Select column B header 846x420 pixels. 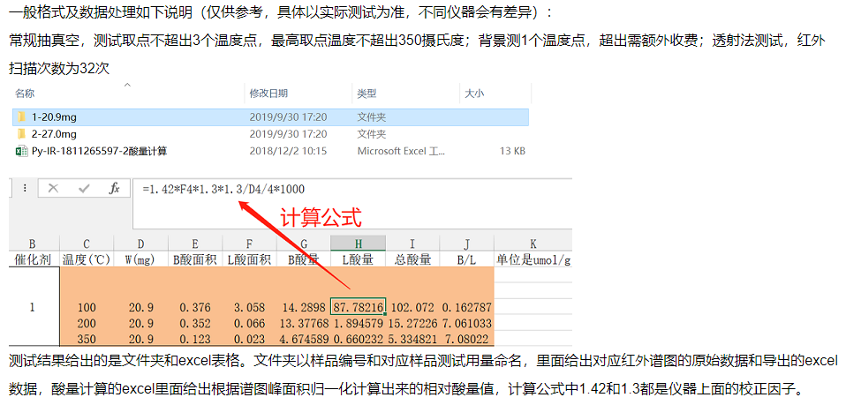coord(33,244)
